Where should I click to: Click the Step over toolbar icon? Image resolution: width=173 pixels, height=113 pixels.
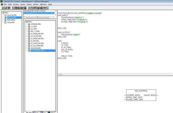click(x=19, y=8)
